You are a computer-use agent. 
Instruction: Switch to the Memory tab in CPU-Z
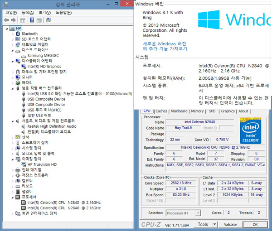(197, 111)
